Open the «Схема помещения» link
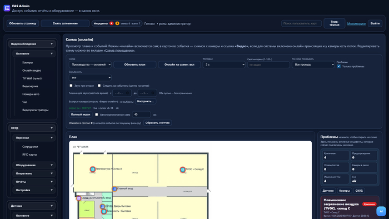Viewport: 389px width, 219px height. [x=119, y=51]
